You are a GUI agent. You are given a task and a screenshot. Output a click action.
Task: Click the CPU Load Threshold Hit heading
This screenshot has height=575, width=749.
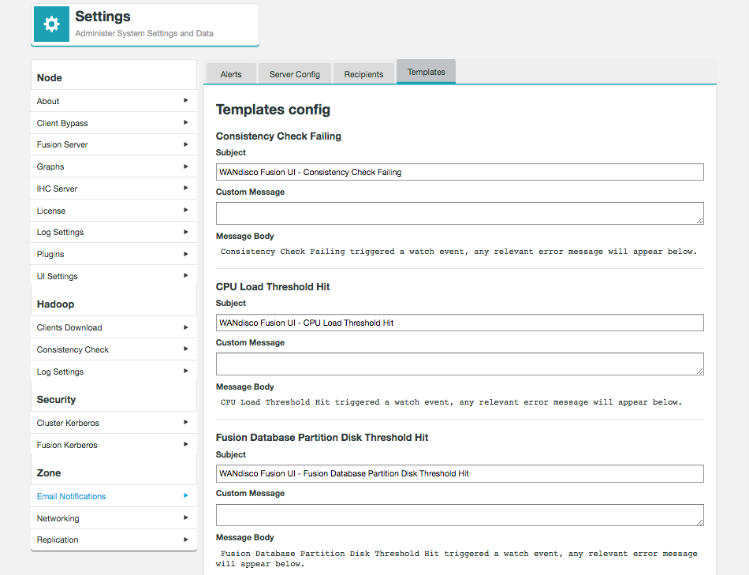[273, 287]
